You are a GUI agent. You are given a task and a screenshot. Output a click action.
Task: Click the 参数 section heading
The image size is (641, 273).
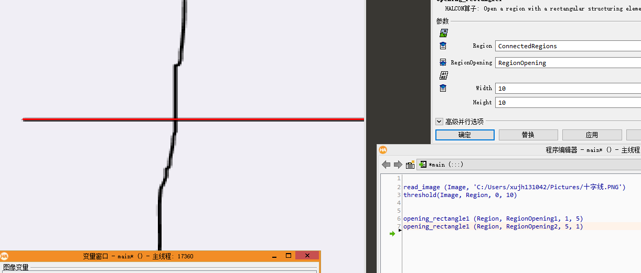pyautogui.click(x=442, y=21)
